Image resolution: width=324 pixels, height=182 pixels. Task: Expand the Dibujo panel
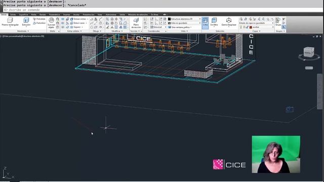(97, 31)
